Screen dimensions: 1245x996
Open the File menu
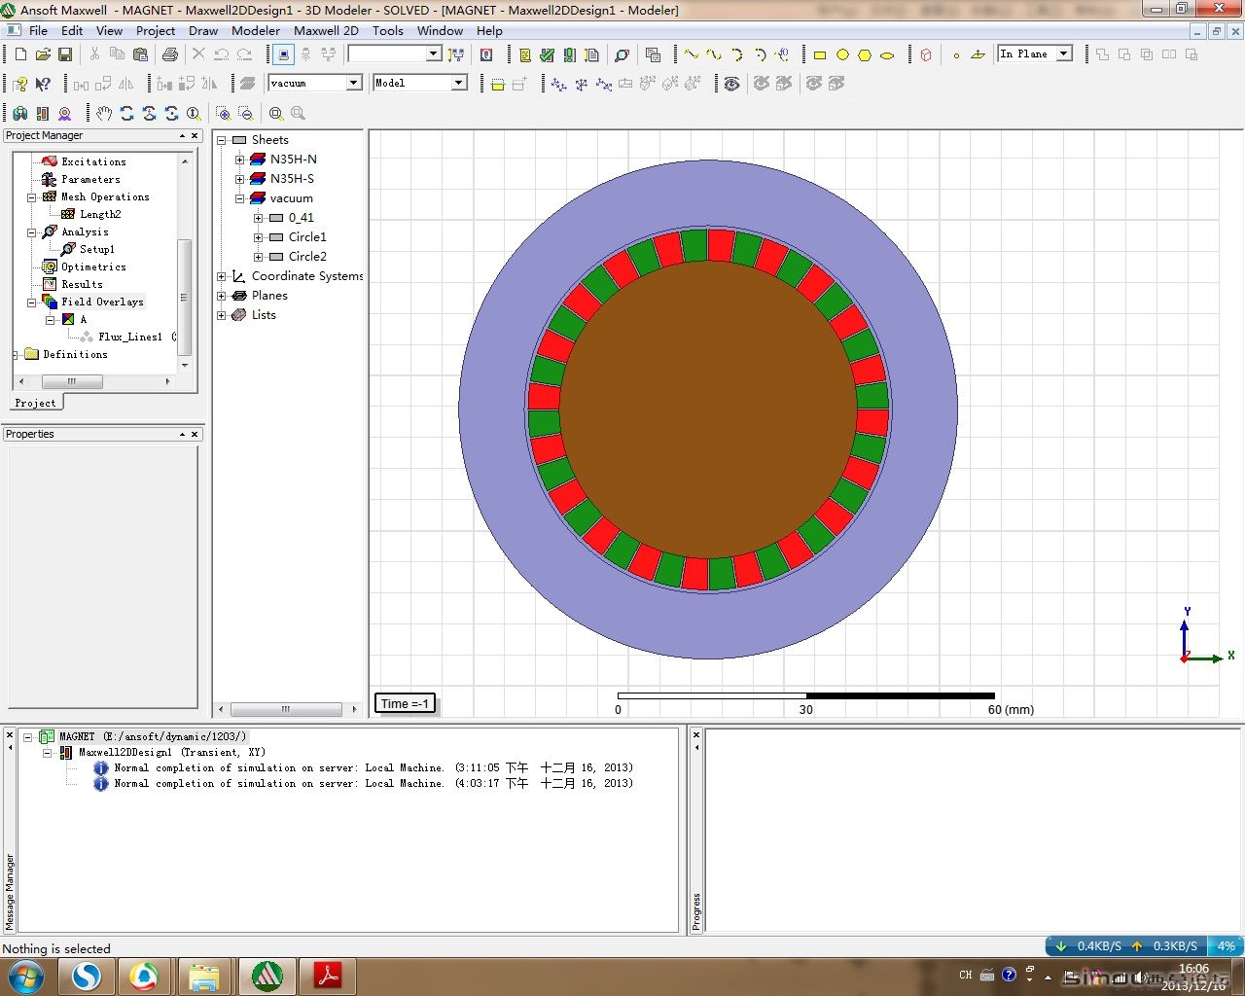point(38,30)
